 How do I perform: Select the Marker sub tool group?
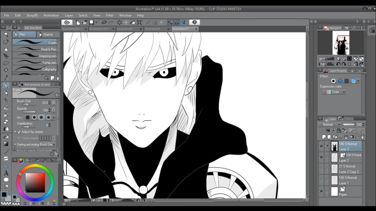tap(48, 34)
